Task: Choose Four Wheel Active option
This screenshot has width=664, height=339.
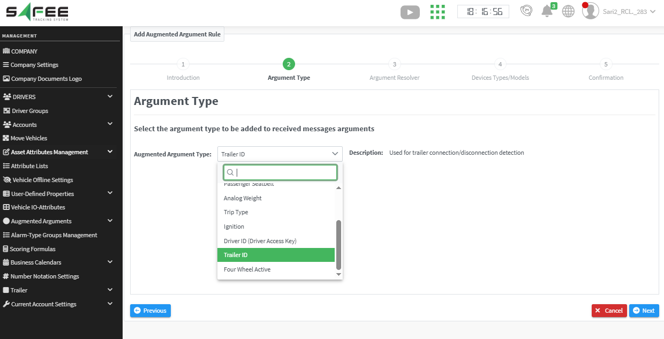Action: click(x=247, y=269)
